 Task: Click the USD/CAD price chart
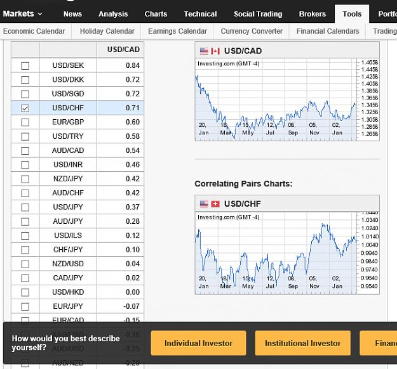(x=287, y=100)
